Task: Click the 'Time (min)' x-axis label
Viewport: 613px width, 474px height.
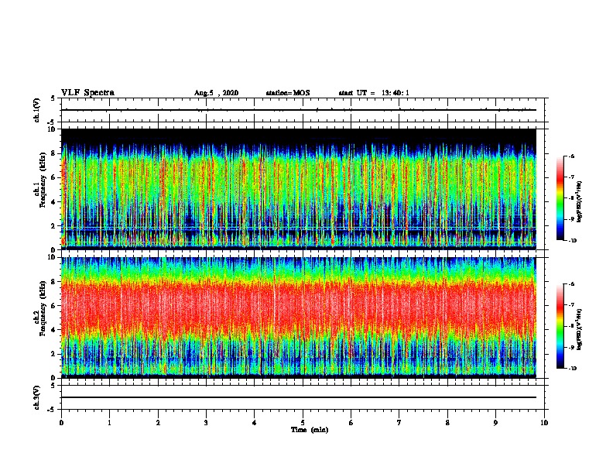Action: coord(310,430)
